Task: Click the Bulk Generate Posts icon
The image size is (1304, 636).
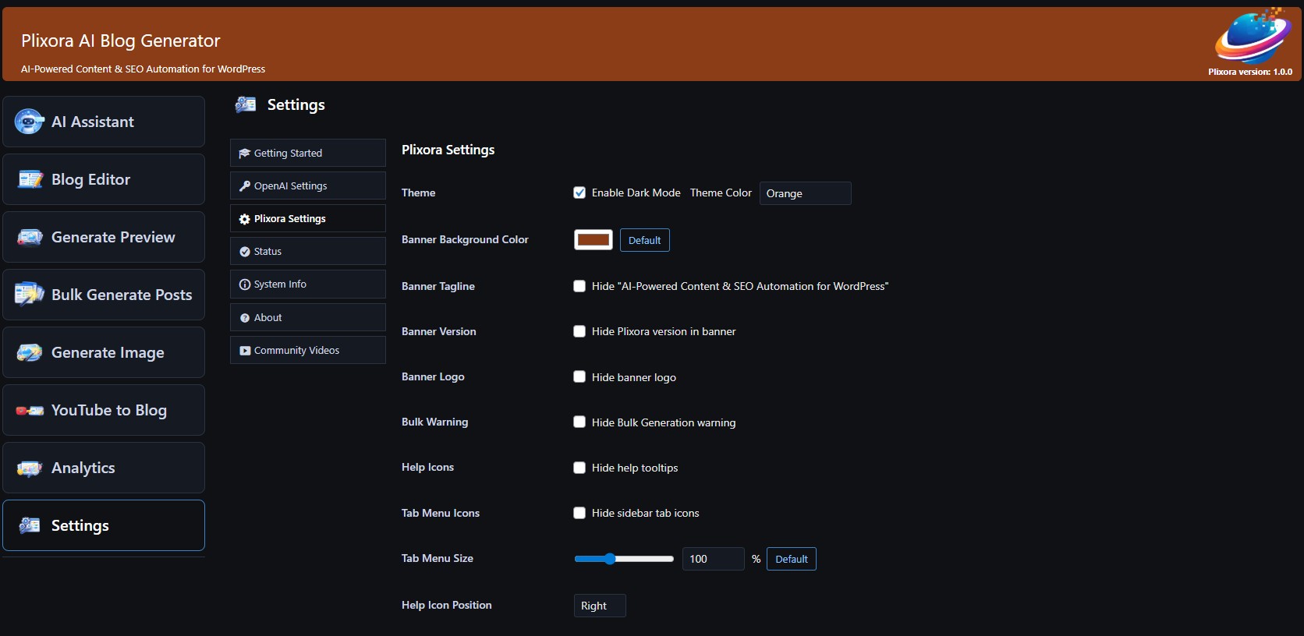Action: pos(30,295)
